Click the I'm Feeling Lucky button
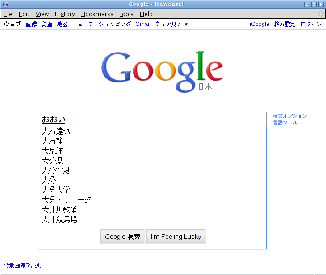Viewport: 326px width, 275px height. pyautogui.click(x=176, y=236)
